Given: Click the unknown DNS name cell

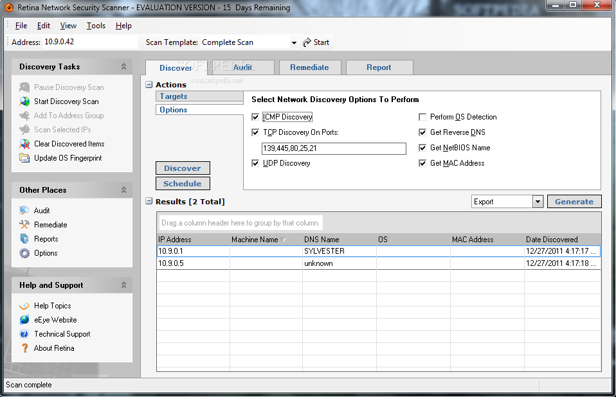Looking at the screenshot, I should click(x=340, y=263).
